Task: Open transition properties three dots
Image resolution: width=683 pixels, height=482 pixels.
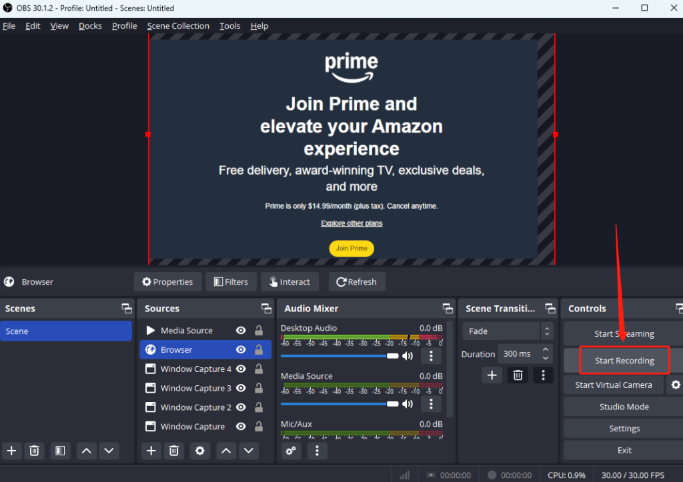Action: tap(543, 375)
